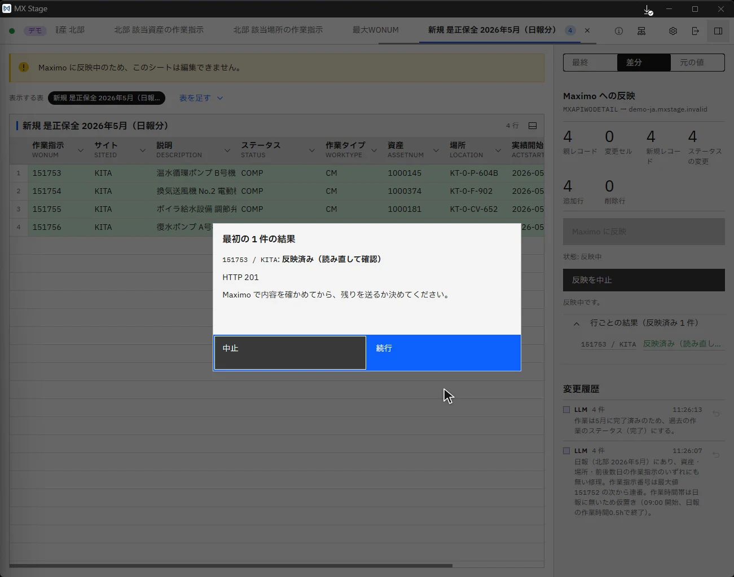Click the 新規 是正保全 table chip

107,98
